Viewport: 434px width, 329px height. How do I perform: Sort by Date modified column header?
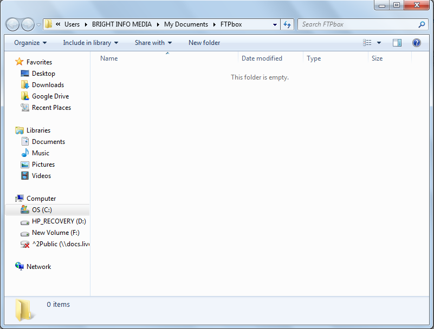[x=271, y=58]
